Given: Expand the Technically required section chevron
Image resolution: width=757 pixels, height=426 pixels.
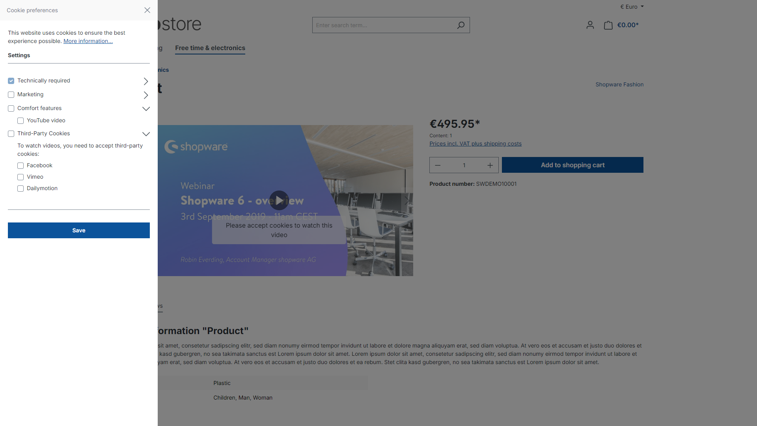Looking at the screenshot, I should [x=146, y=81].
